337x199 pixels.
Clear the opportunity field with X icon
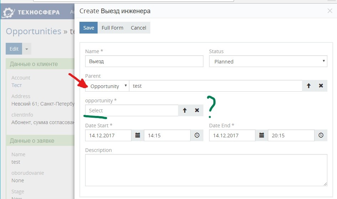click(x=197, y=111)
